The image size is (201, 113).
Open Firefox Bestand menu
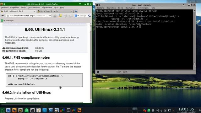click(x=5, y=8)
